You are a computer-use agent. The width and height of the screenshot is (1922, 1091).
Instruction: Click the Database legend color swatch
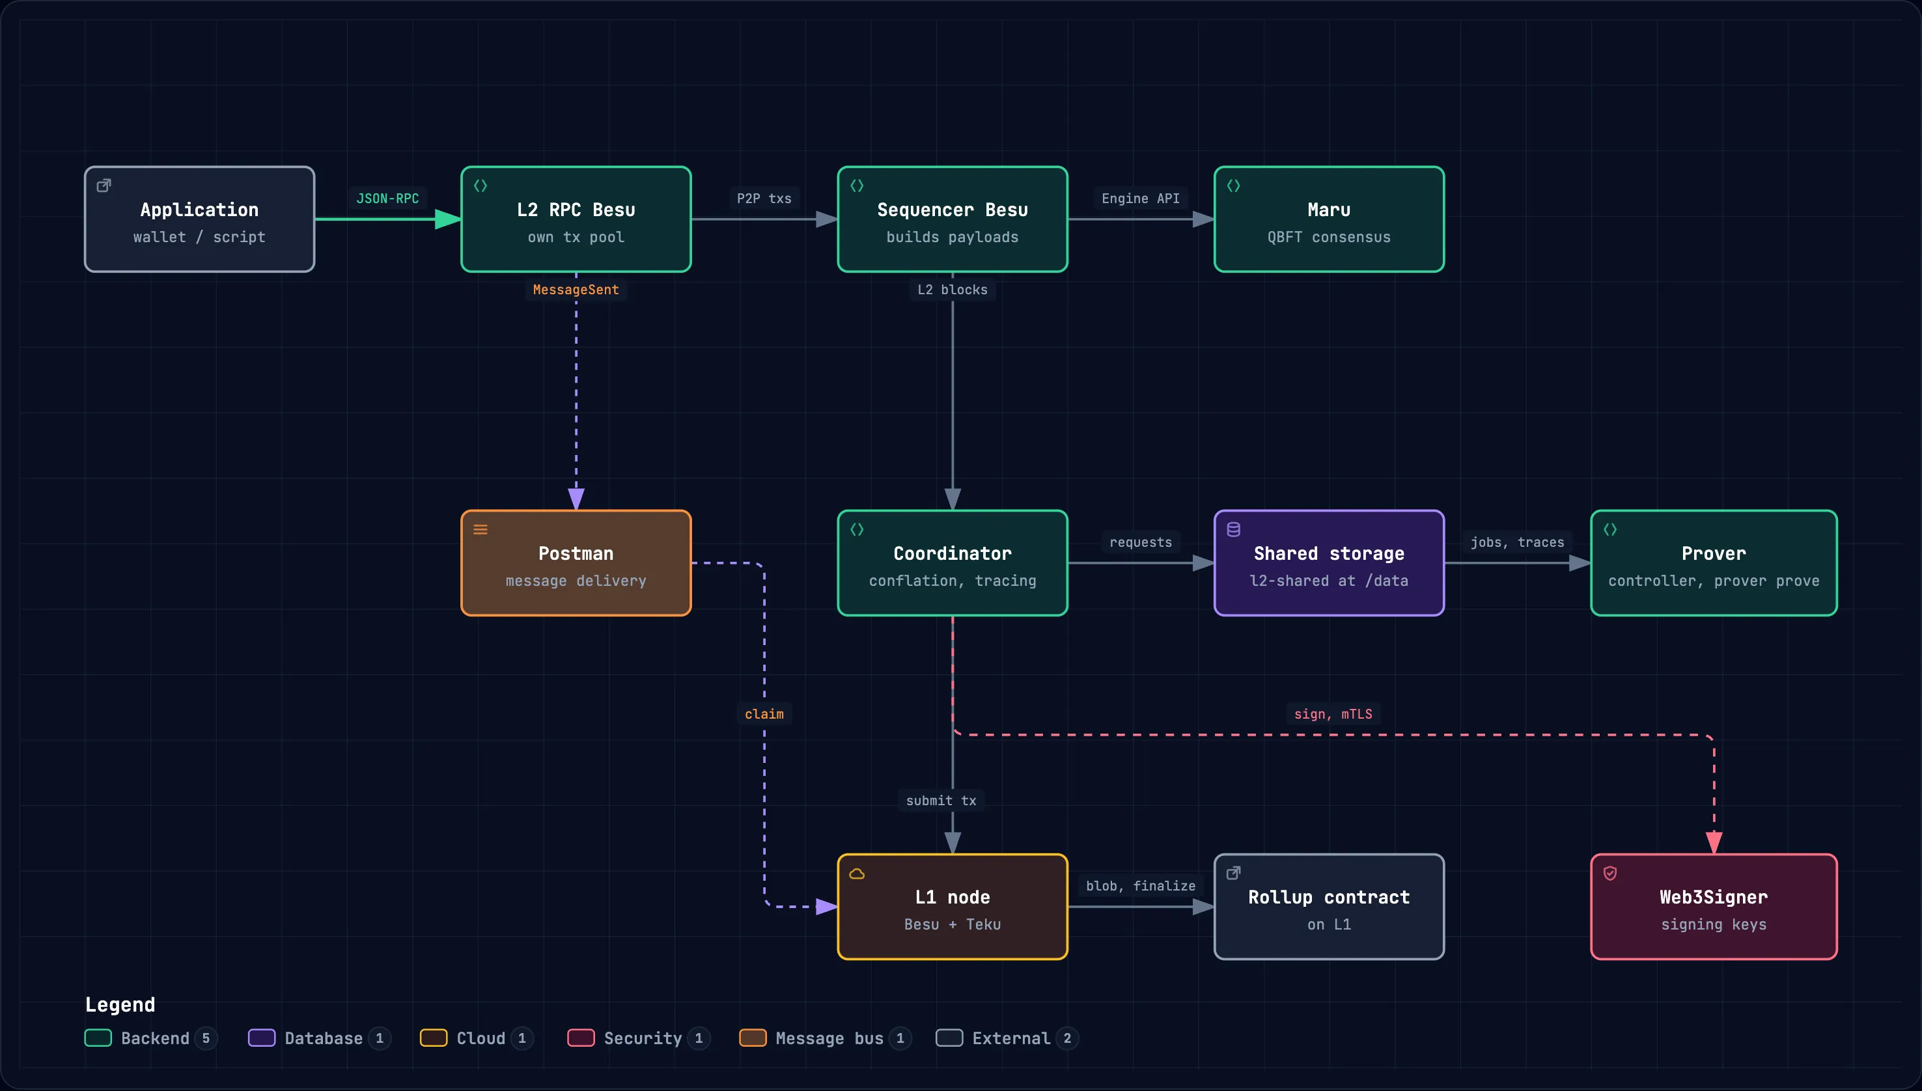262,1038
